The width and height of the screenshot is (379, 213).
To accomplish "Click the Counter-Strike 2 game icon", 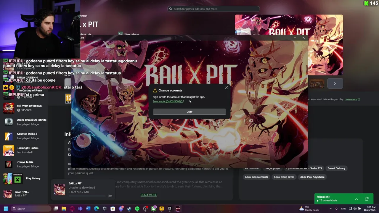I will click(x=9, y=136).
